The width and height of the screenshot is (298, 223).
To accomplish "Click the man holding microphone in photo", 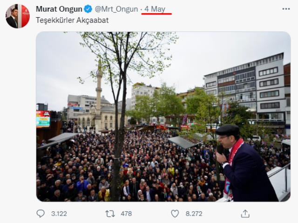I will [245, 164].
